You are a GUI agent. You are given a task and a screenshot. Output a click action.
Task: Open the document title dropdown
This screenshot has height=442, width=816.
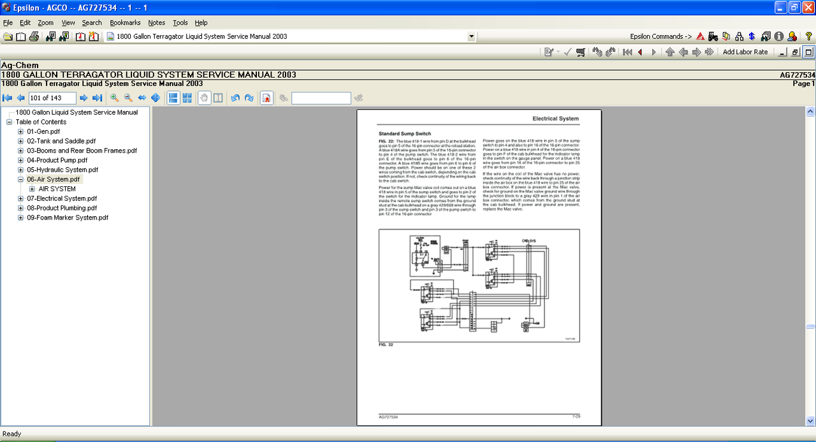(471, 36)
